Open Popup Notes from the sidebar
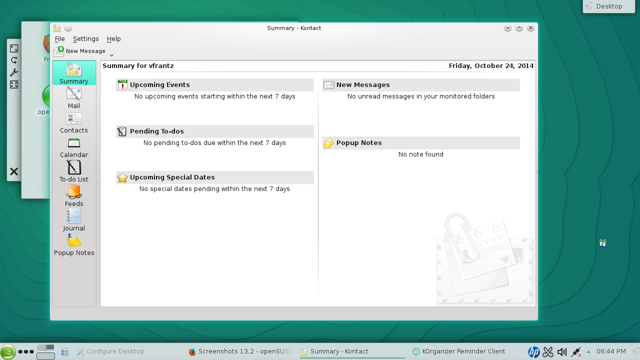640x360 pixels. pyautogui.click(x=74, y=244)
